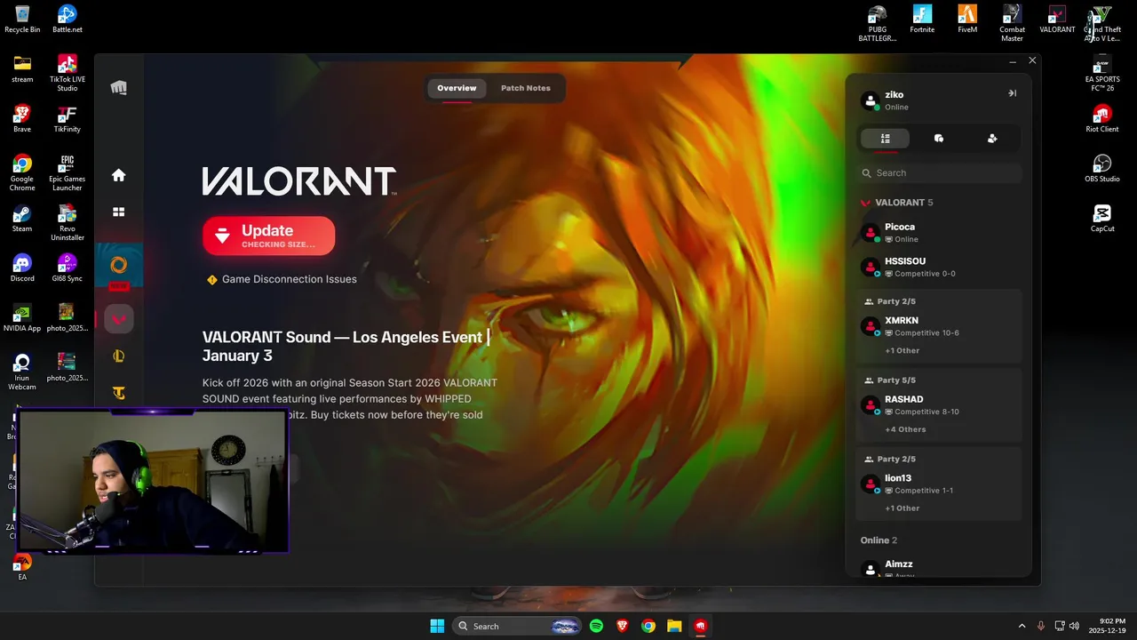
Task: Switch to the friends list view tab
Action: click(x=885, y=139)
